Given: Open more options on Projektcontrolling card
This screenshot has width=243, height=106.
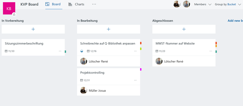Looking at the screenshot, I should 135,80.
